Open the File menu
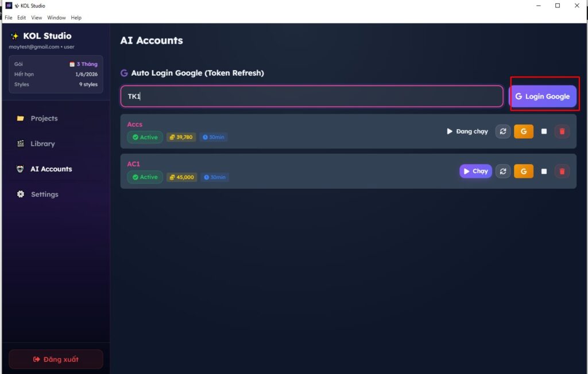Image resolution: width=588 pixels, height=374 pixels. pyautogui.click(x=8, y=18)
